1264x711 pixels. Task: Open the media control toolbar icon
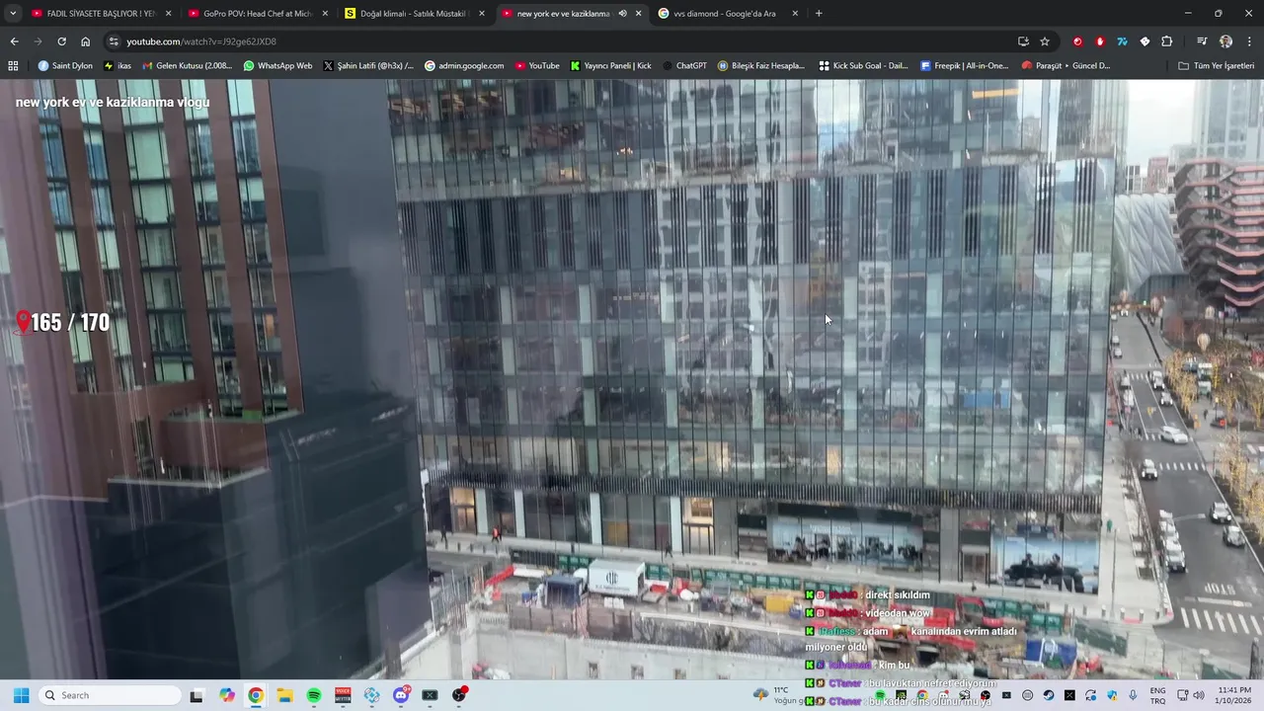(1202, 41)
